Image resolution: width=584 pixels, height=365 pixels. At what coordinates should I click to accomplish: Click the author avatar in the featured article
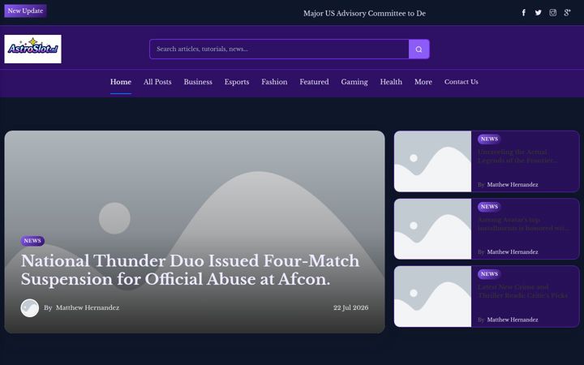click(30, 308)
